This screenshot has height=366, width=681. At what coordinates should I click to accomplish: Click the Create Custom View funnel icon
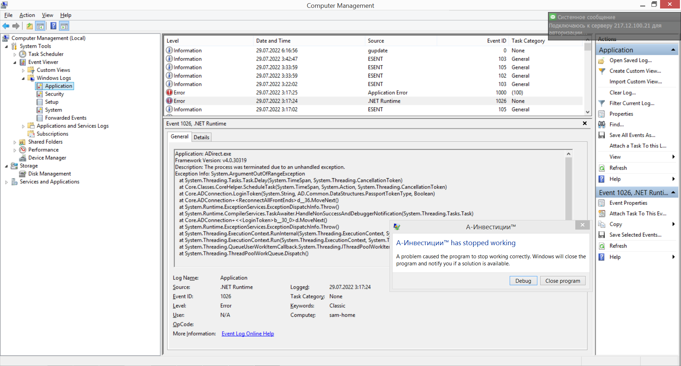coord(602,71)
